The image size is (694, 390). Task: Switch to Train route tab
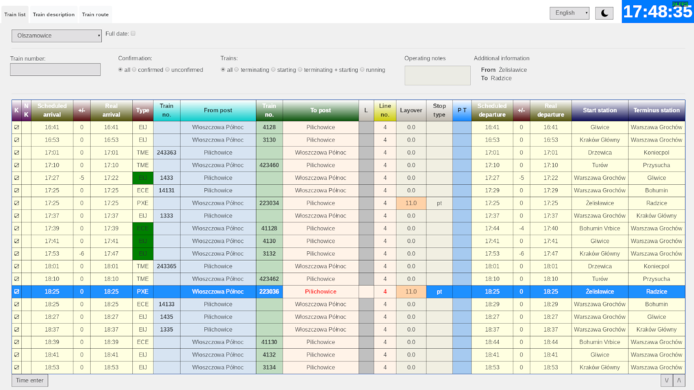tap(95, 15)
